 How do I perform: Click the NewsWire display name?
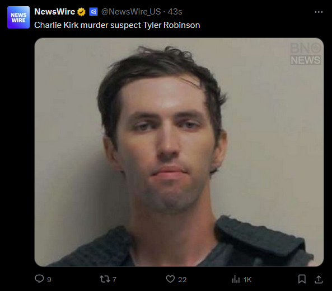[x=55, y=12]
